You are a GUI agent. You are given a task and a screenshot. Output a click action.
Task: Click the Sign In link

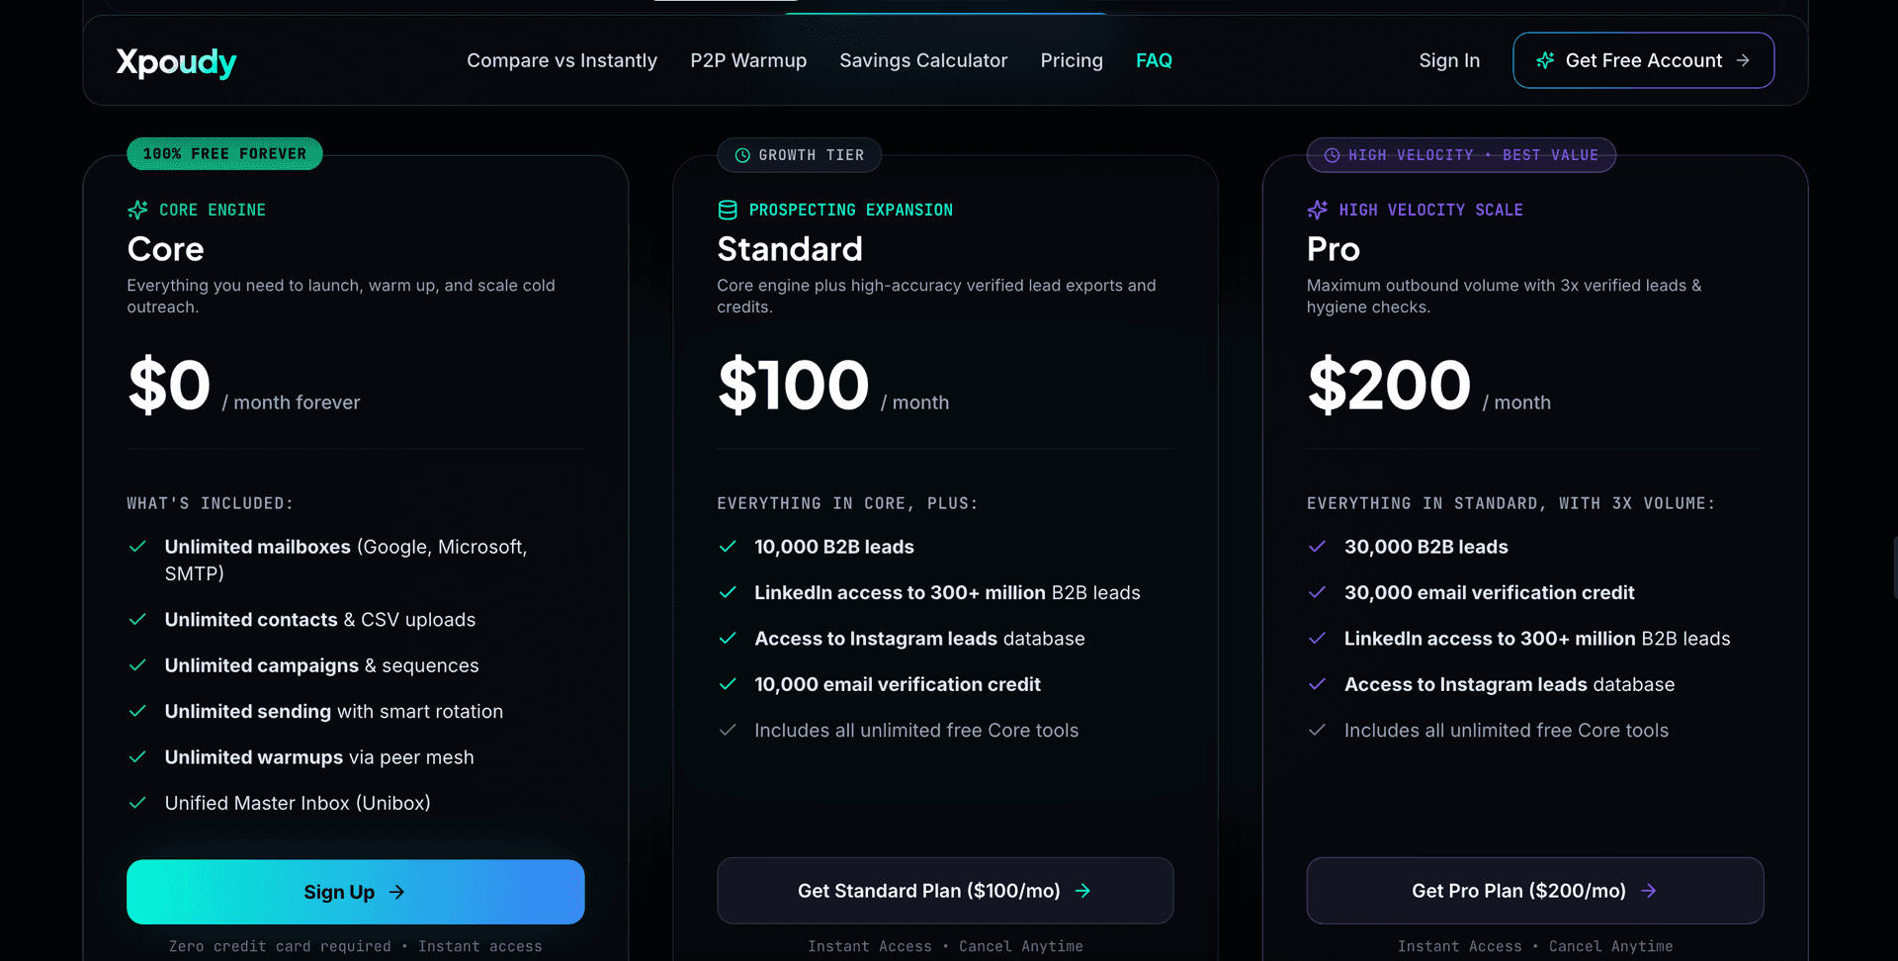[1449, 60]
